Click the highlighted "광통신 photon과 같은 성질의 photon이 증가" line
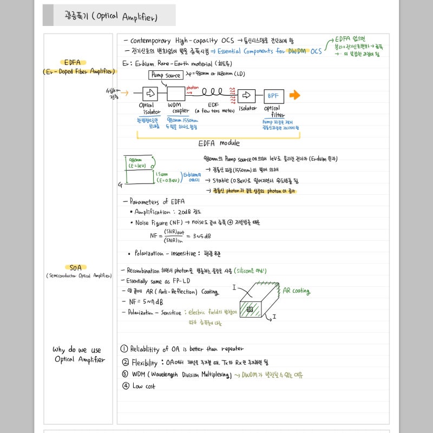This screenshot has width=433, height=433. (x=254, y=191)
